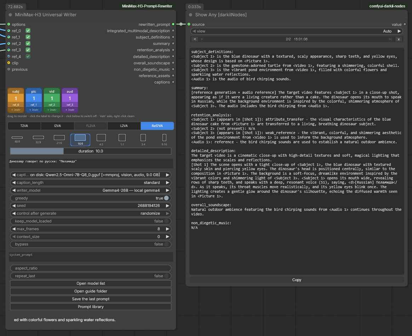412x336 pixels.
Task: Open the writer_model dropdown
Action: (91, 190)
